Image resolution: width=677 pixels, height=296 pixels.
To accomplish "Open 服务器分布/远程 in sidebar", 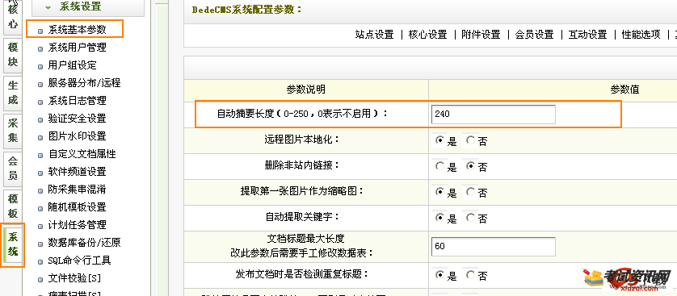I will (x=84, y=83).
